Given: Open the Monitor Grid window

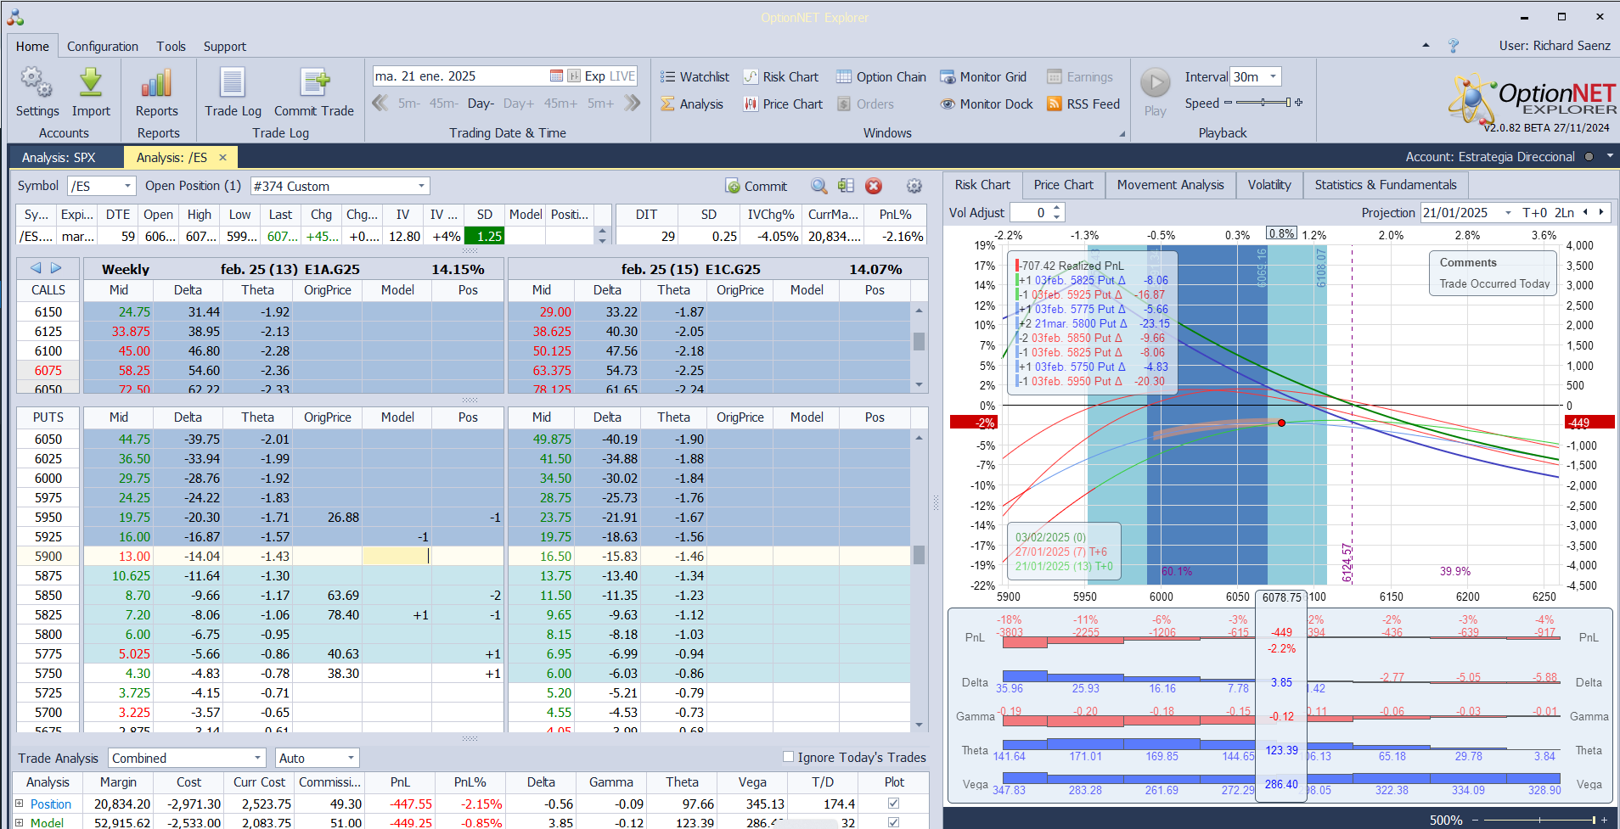Looking at the screenshot, I should (983, 77).
